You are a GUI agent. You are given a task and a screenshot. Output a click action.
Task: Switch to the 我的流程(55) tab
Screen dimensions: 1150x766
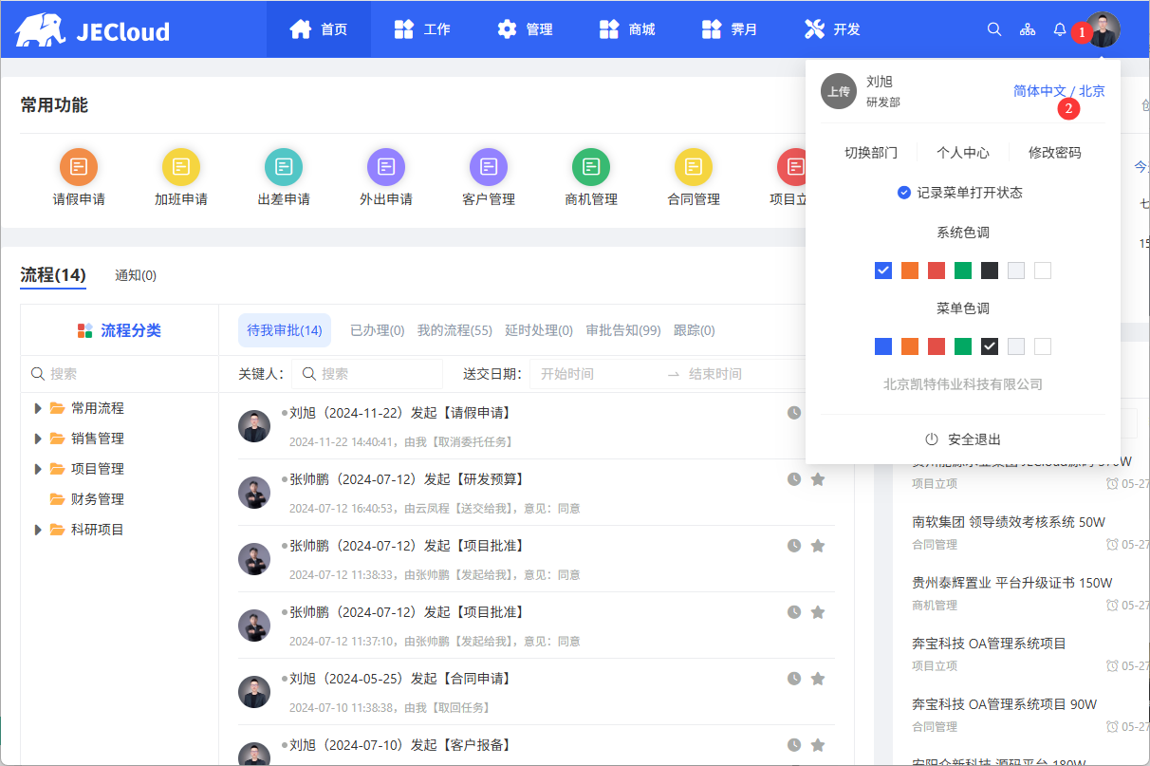point(454,330)
